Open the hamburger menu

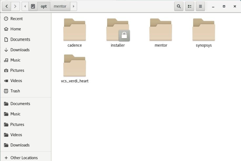(x=200, y=6)
